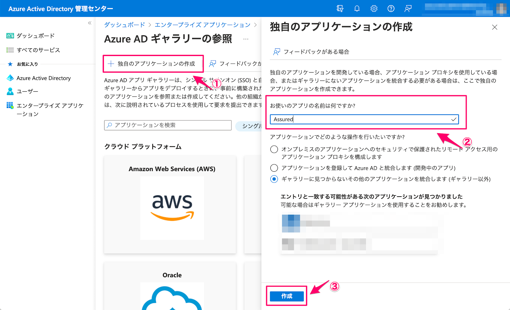Select register application to integrate with Azure AD
510x310 pixels.
coord(274,168)
